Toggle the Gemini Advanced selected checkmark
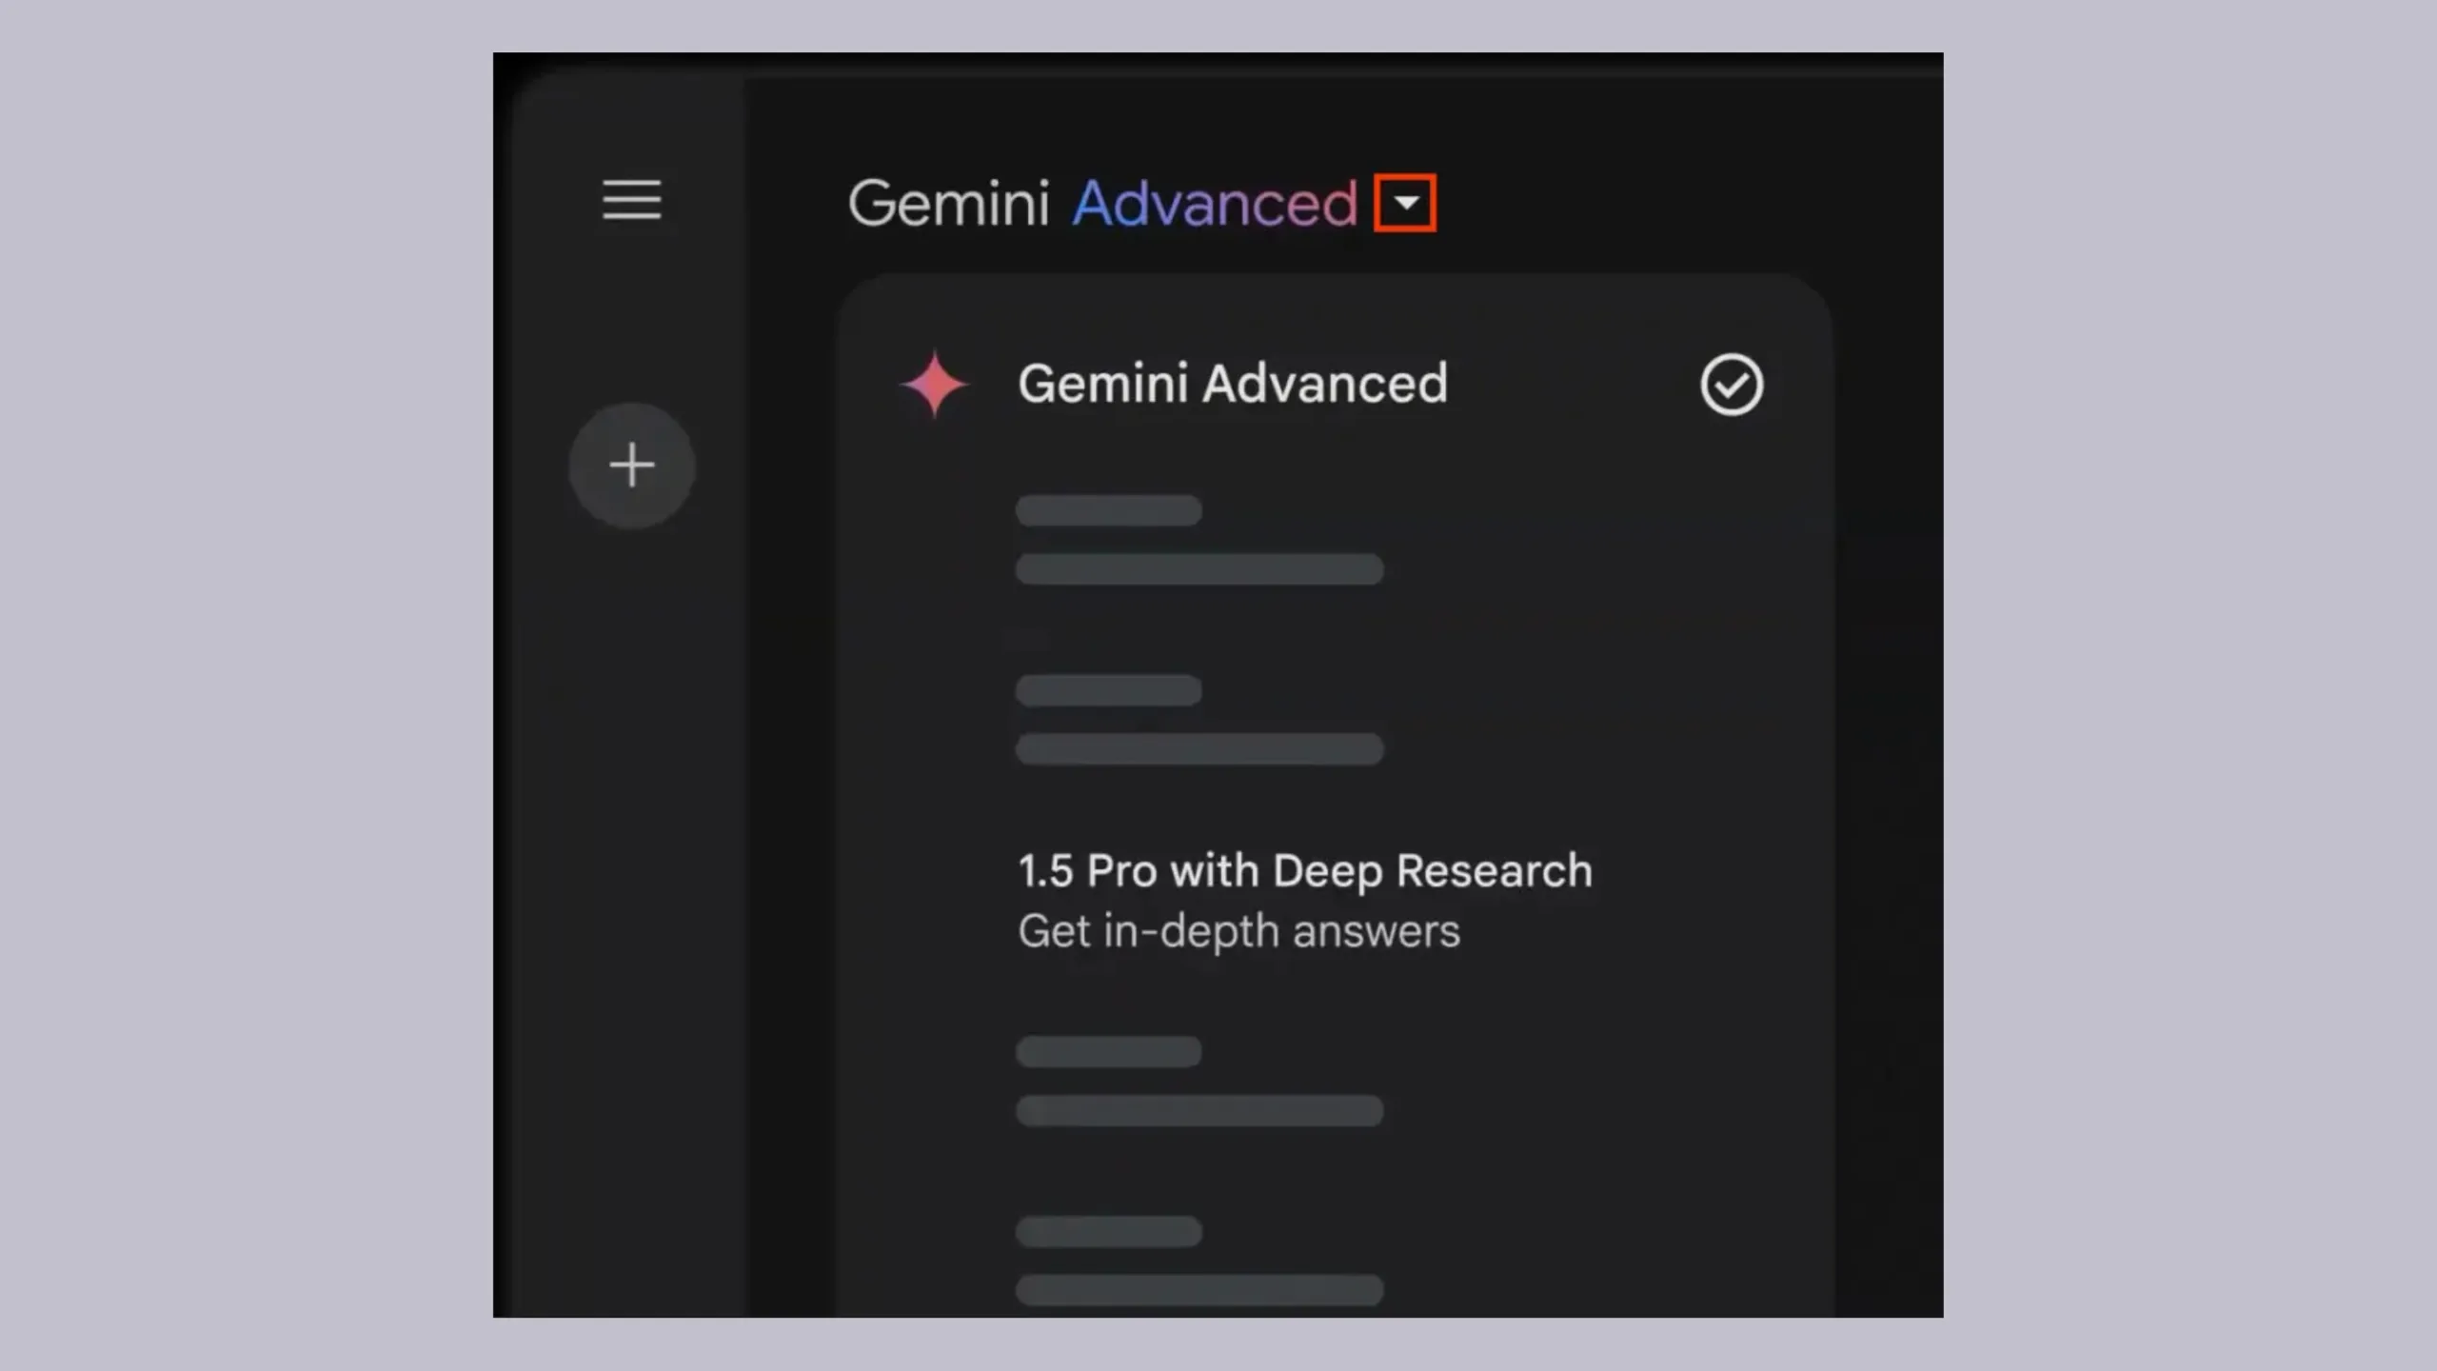Viewport: 2437px width, 1371px height. pyautogui.click(x=1732, y=385)
